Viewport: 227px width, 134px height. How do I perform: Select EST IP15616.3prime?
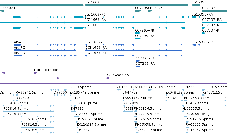tap(34, 119)
